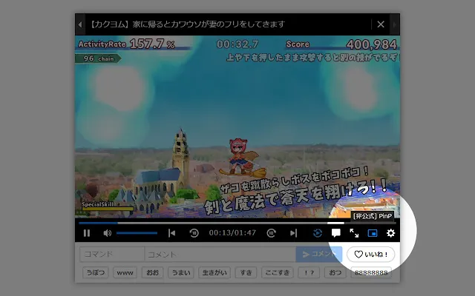This screenshot has width=475, height=296.
Task: Click the いいね！ like button
Action: pyautogui.click(x=370, y=254)
